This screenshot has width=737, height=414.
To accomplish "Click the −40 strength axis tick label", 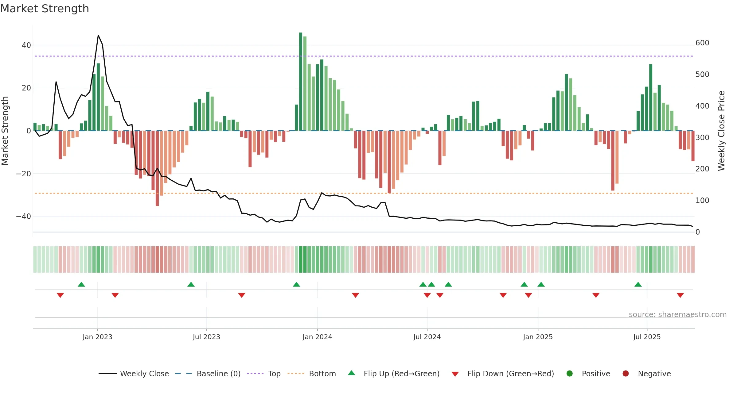I will click(x=24, y=217).
